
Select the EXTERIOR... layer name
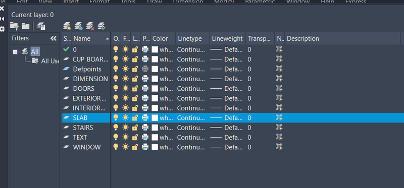(89, 98)
